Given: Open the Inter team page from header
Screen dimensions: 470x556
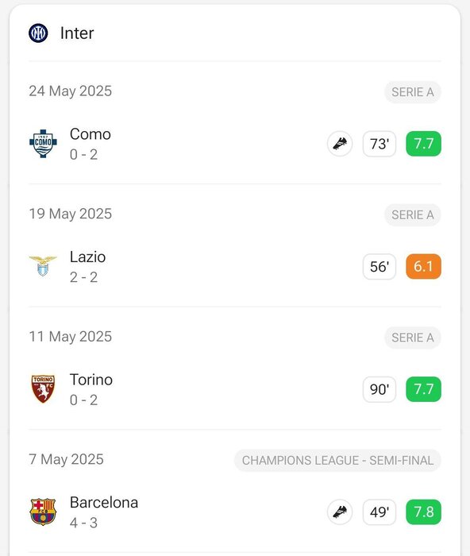Looking at the screenshot, I should [x=77, y=33].
